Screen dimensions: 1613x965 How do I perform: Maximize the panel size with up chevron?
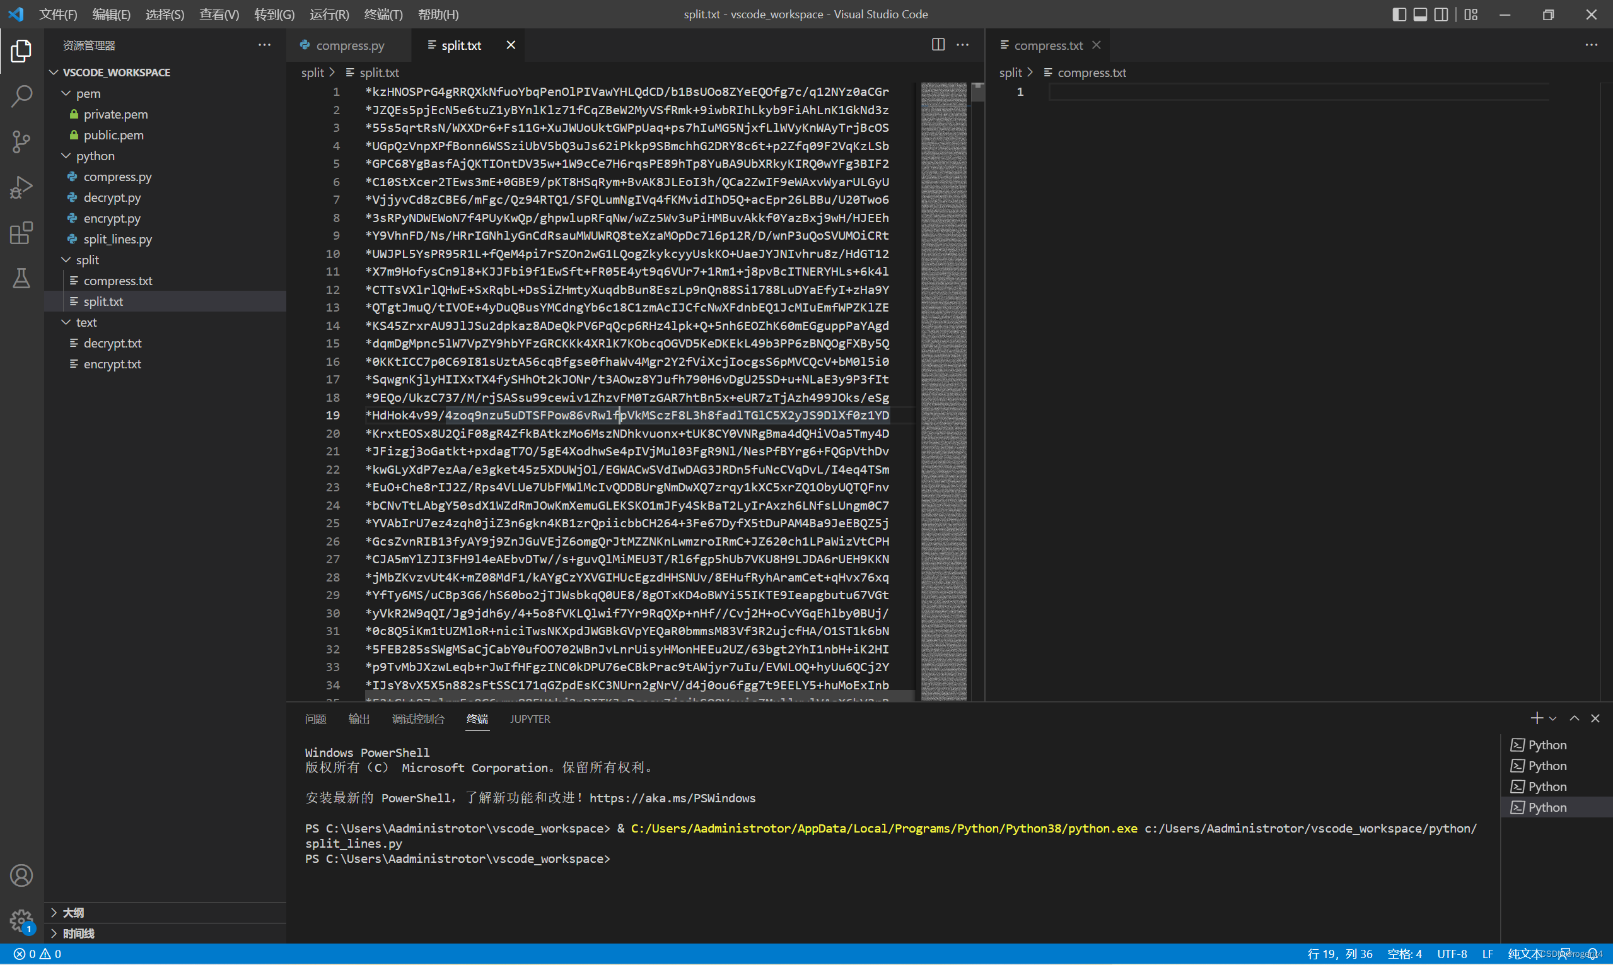click(x=1574, y=718)
